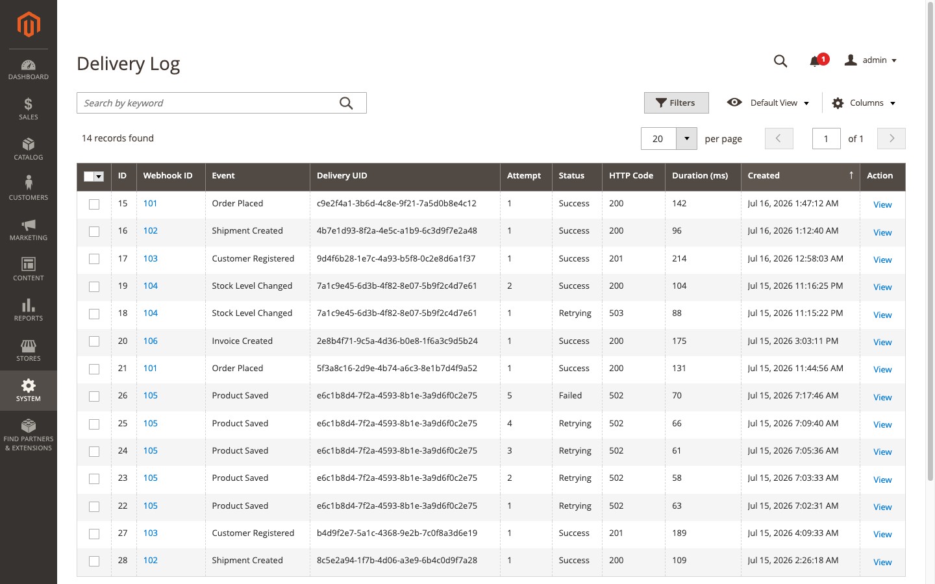This screenshot has width=935, height=584.
Task: Open webhook 106 link
Action: [x=151, y=341]
